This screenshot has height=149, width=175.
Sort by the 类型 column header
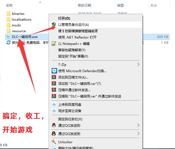121,5
